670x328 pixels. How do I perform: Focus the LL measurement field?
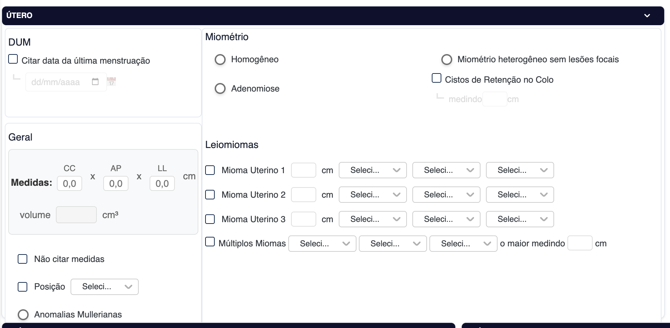(162, 184)
